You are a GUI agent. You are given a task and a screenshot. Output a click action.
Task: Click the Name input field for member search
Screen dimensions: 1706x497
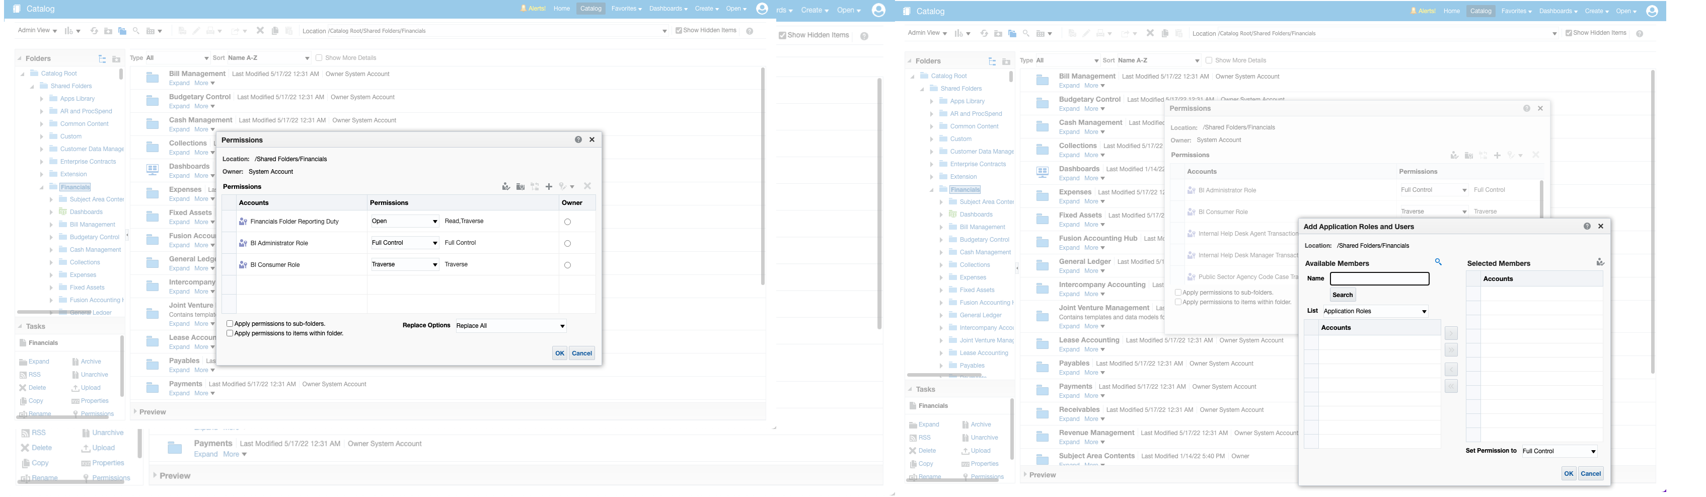click(1379, 278)
